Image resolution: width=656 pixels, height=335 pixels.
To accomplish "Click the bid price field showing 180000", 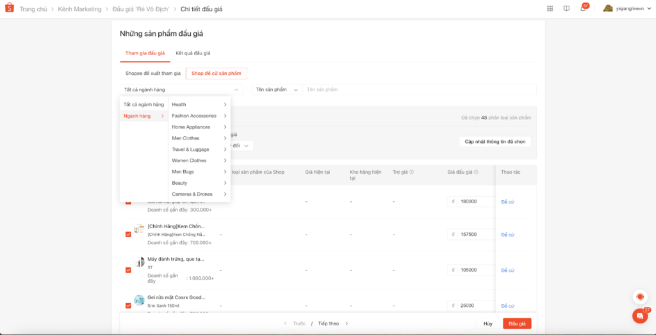I will click(471, 201).
